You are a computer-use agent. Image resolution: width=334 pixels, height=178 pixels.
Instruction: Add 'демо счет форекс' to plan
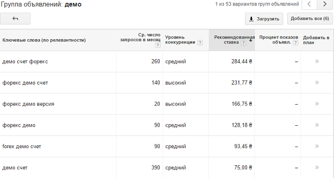point(317,61)
